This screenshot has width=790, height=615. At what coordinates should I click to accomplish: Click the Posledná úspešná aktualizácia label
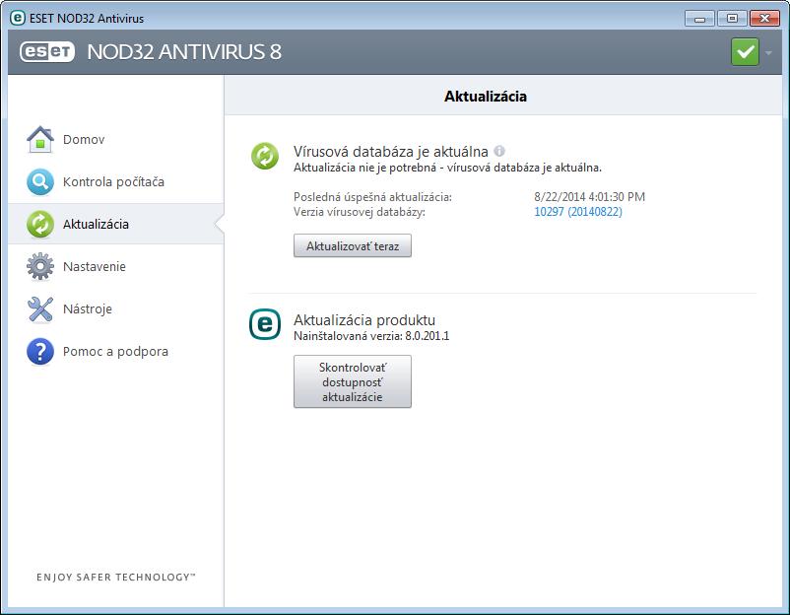click(x=372, y=197)
